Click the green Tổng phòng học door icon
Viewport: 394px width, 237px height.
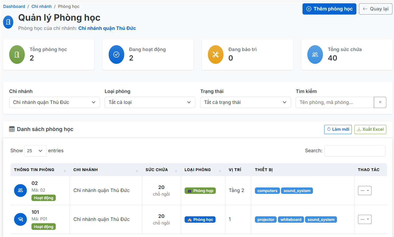pos(17,54)
